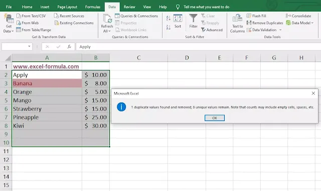
Task: Select the Pineapple cell
Action: click(x=47, y=117)
